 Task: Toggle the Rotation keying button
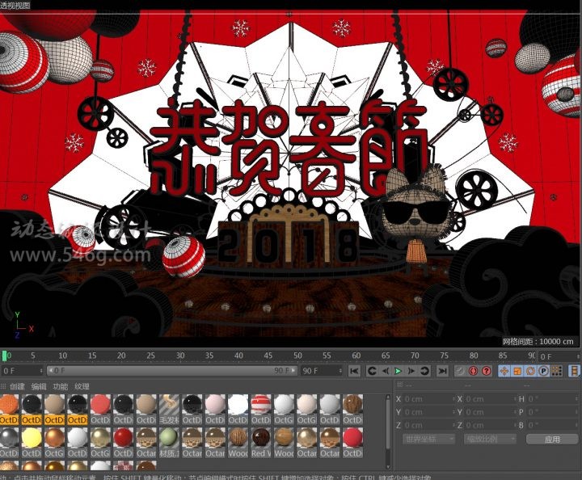pyautogui.click(x=530, y=371)
